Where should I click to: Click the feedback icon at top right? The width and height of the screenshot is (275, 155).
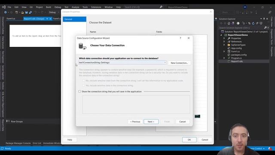[270, 12]
